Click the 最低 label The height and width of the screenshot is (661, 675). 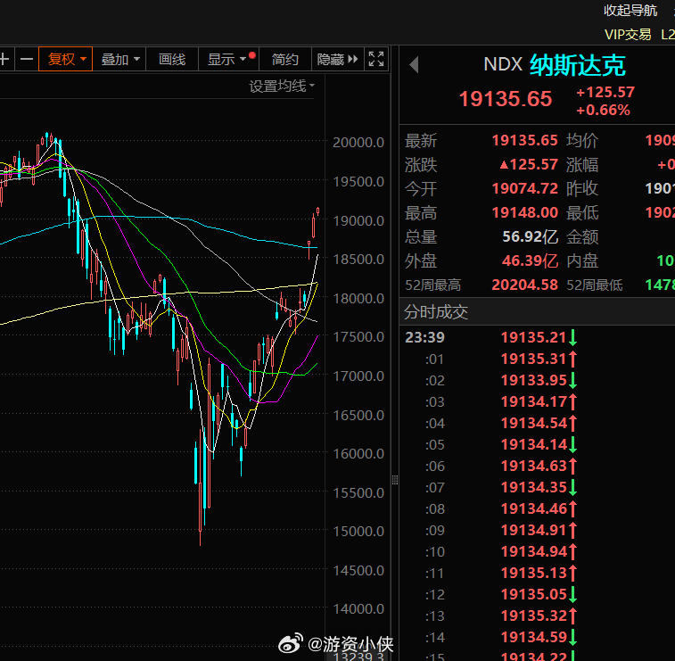tap(582, 212)
